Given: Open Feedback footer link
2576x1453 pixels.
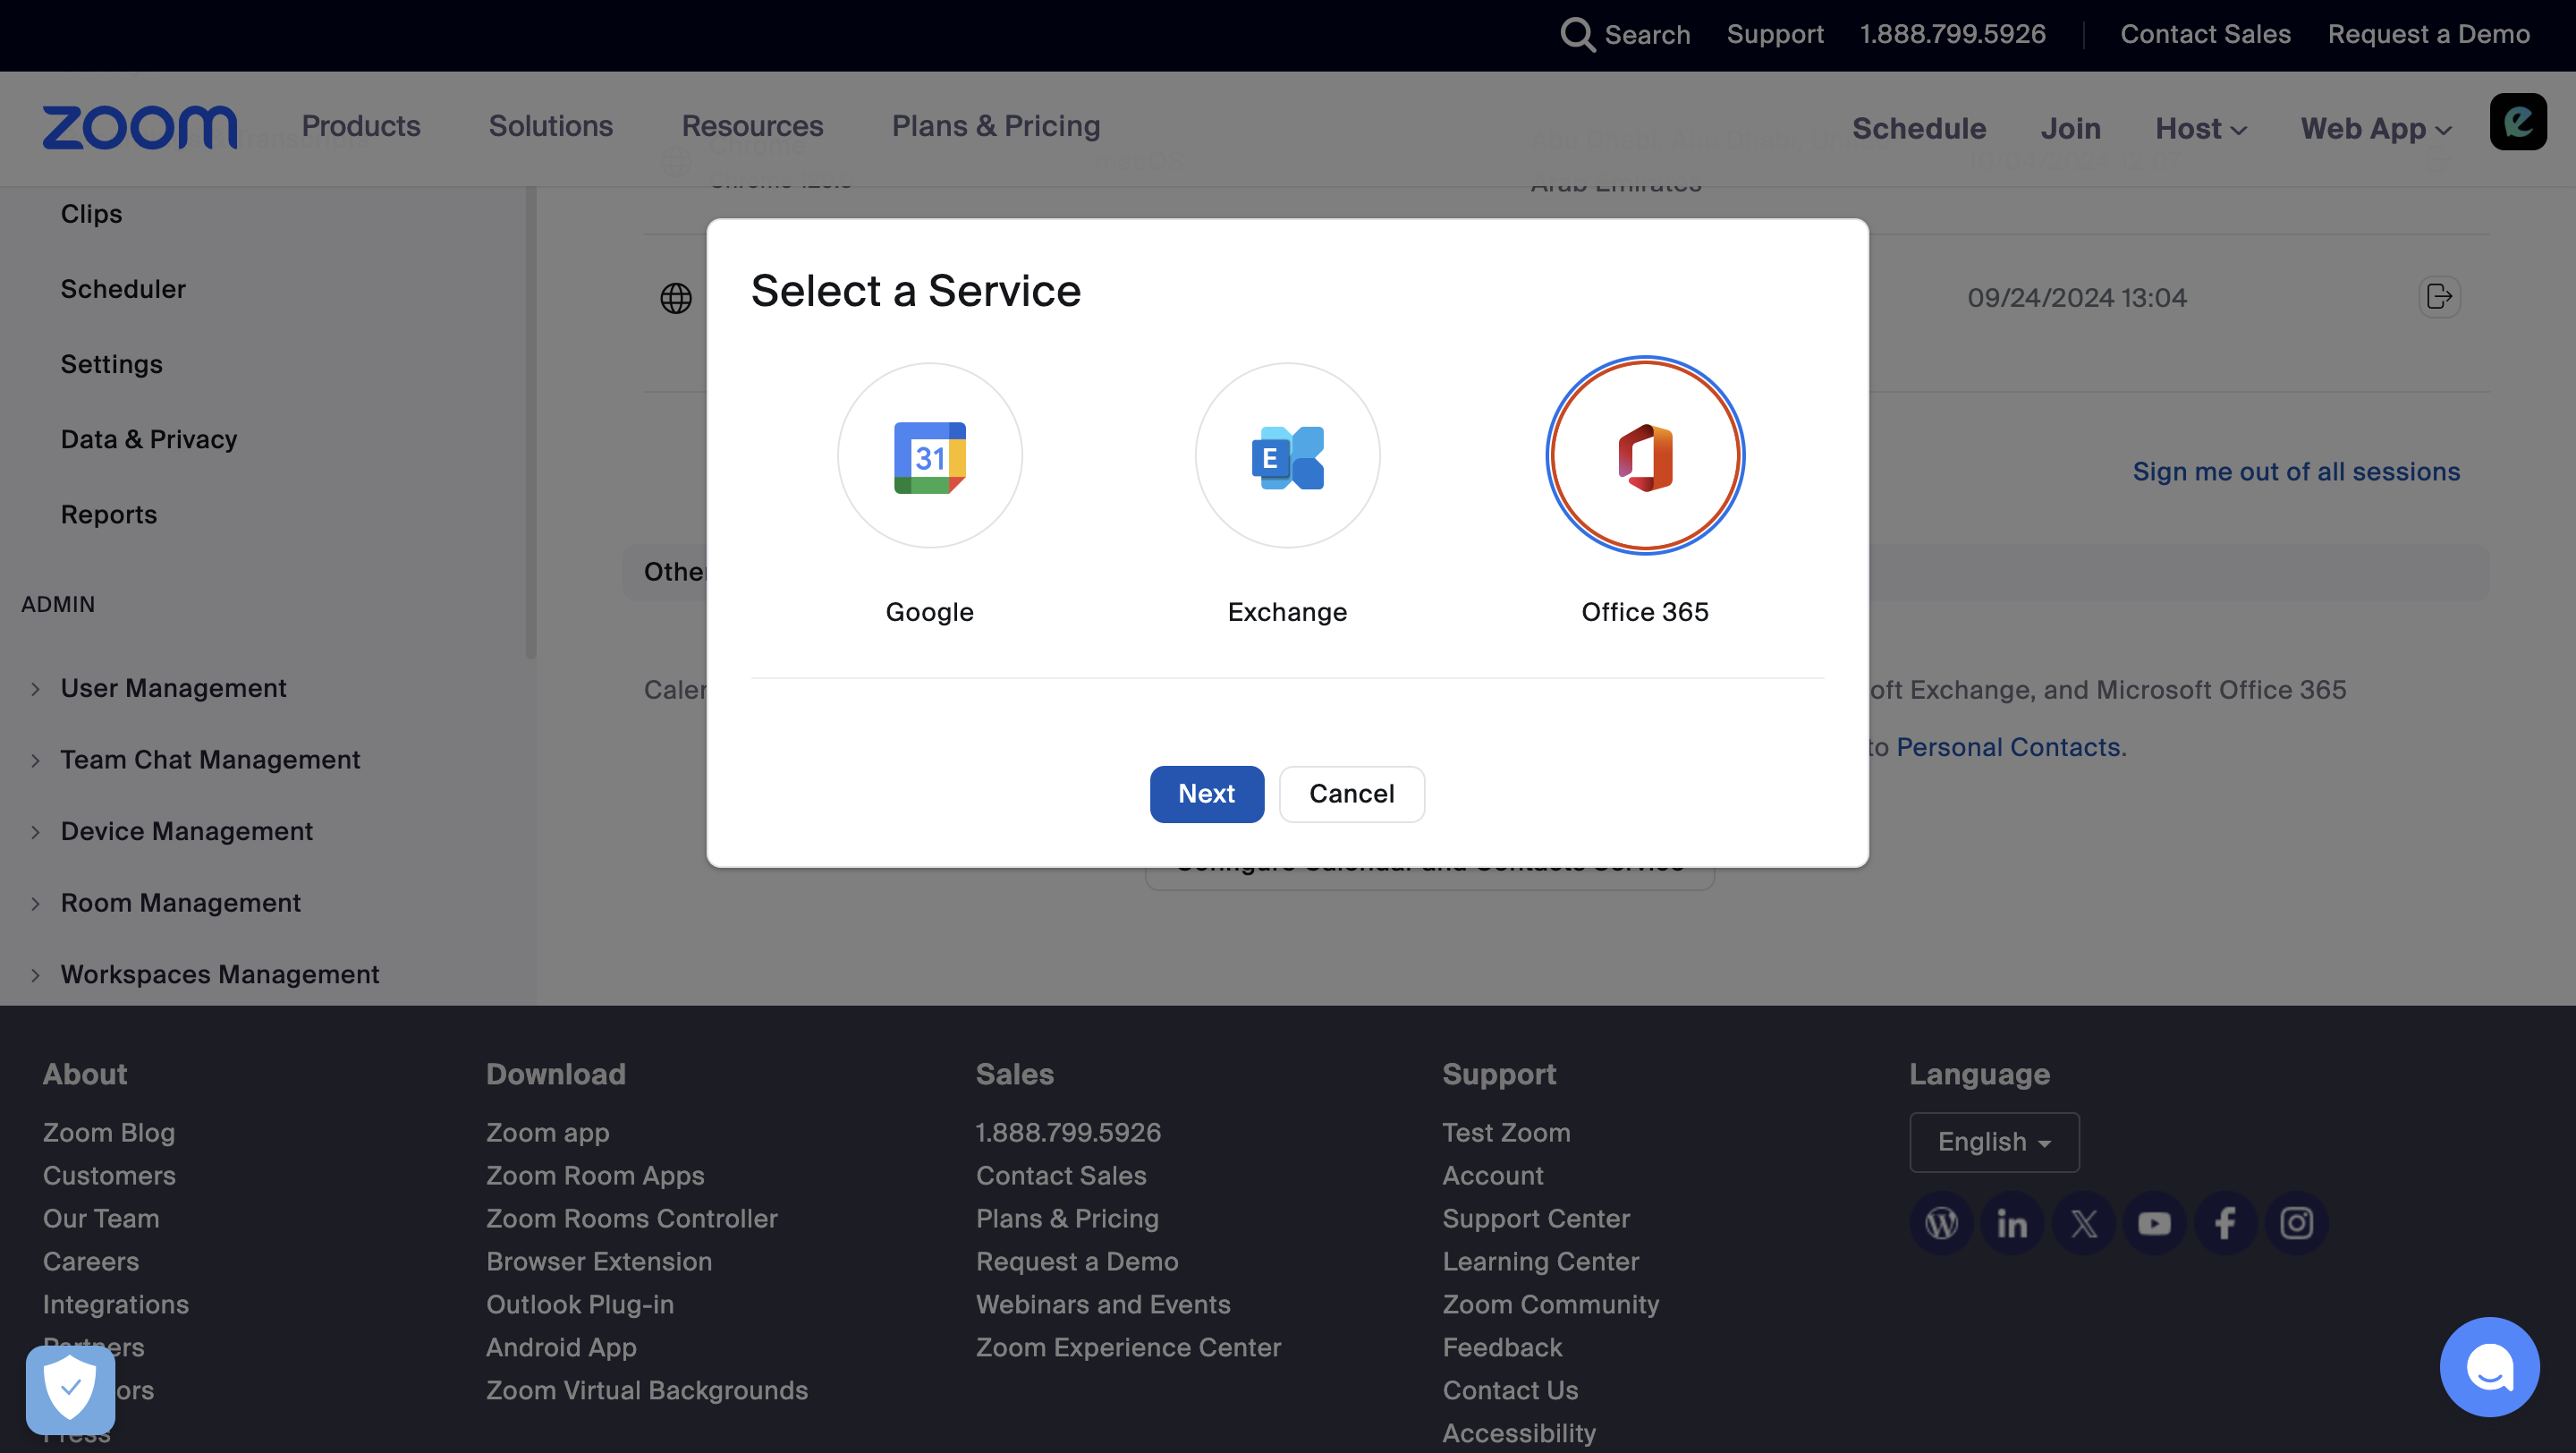Looking at the screenshot, I should click(1501, 1347).
